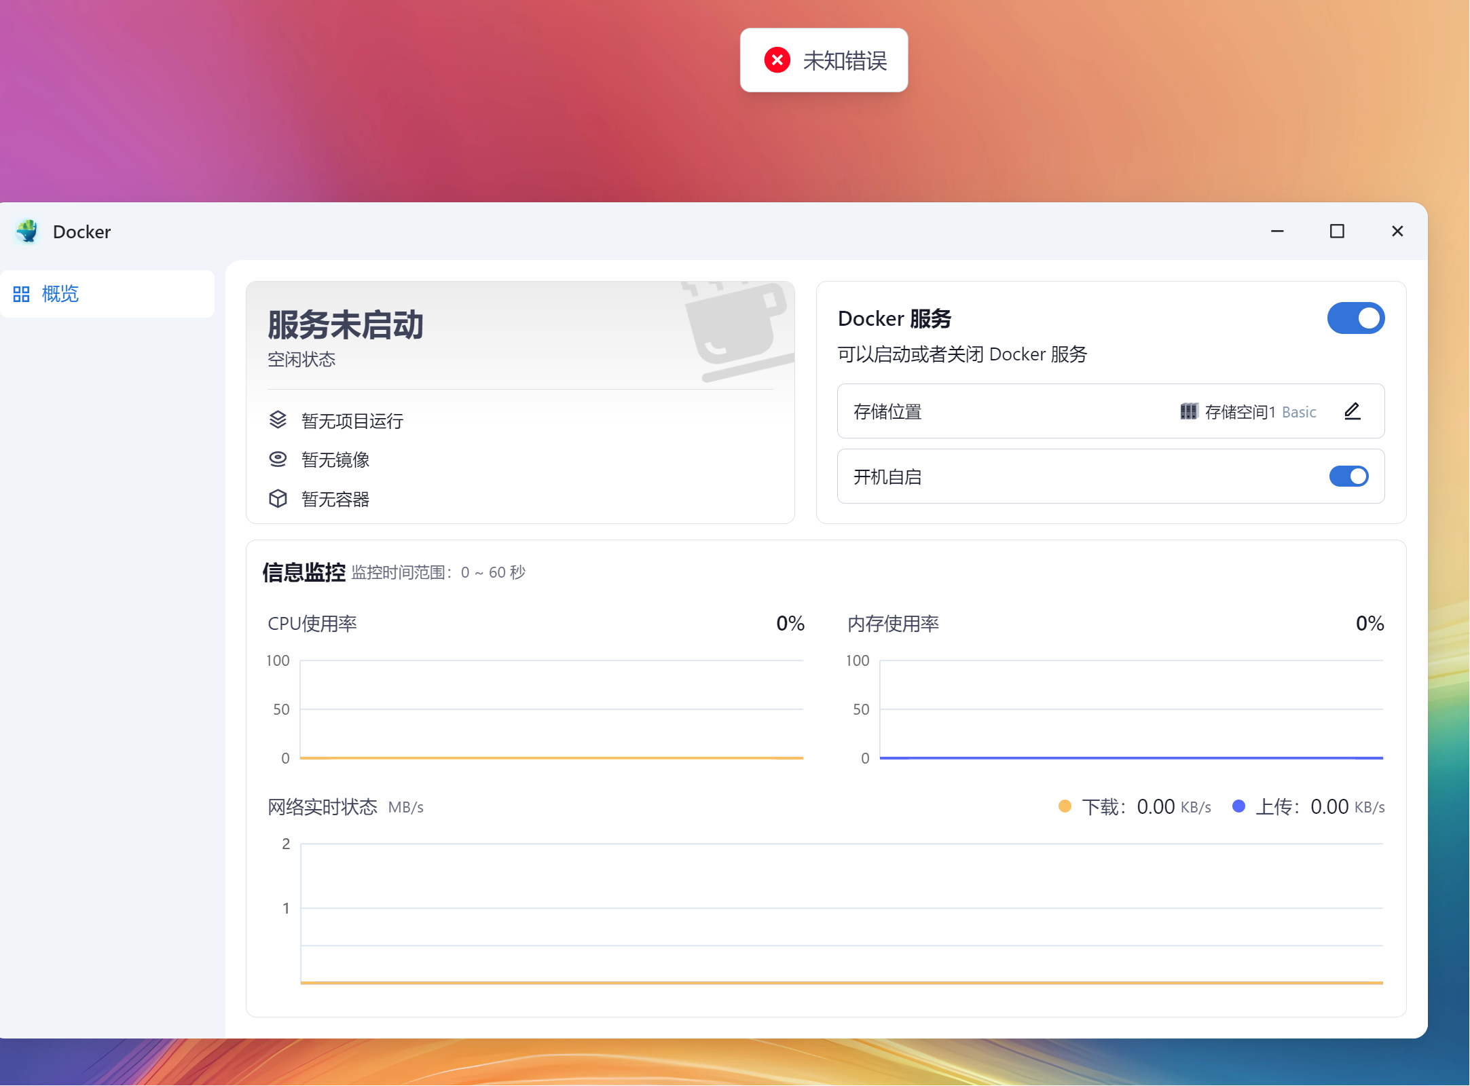Image resolution: width=1470 pixels, height=1086 pixels.
Task: Minimize the Docker window
Action: pos(1277,231)
